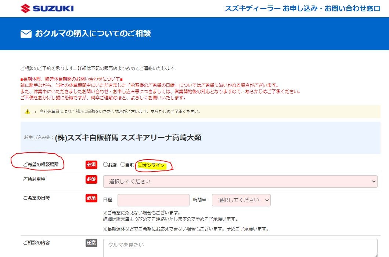The image size is (389, 257).
Task: Select the お店 radio option
Action: click(105, 164)
